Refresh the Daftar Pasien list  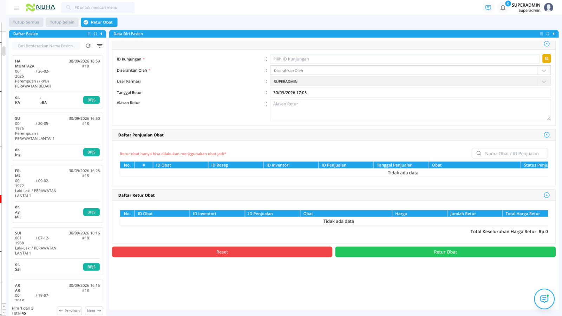click(x=88, y=46)
